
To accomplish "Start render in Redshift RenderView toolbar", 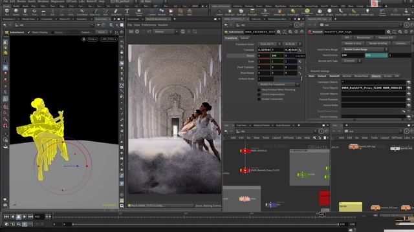I will [x=131, y=32].
